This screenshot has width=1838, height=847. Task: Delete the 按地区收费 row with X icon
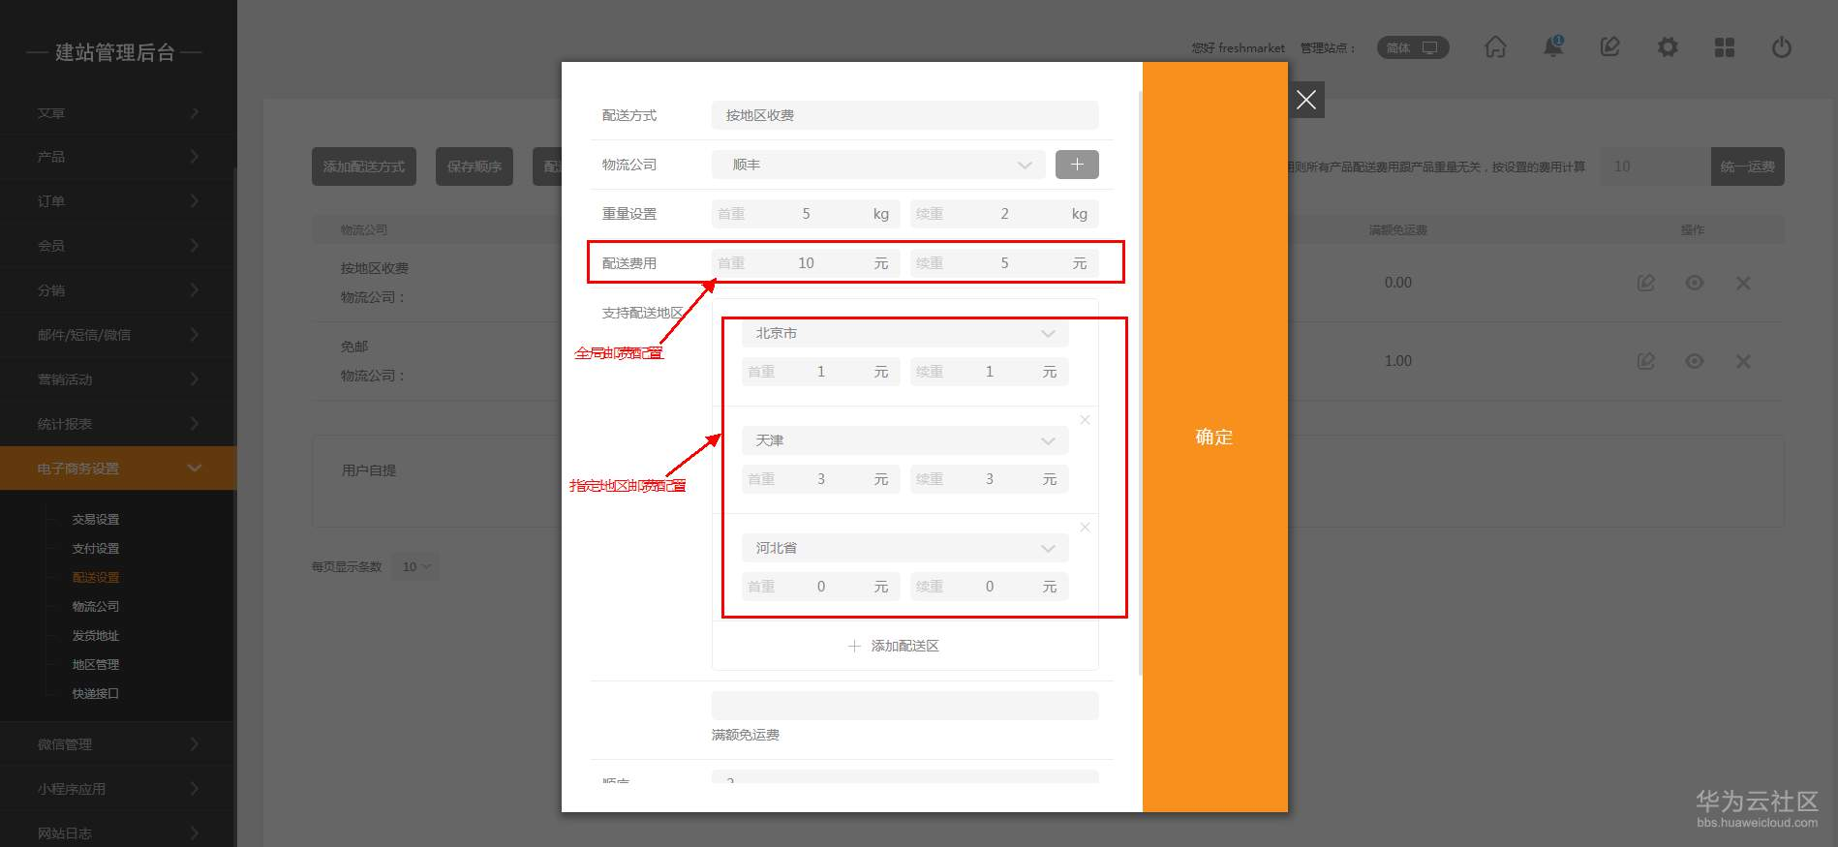click(x=1743, y=283)
